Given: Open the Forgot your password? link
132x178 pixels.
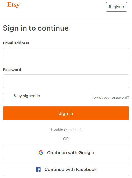Looking at the screenshot, I should pos(110,97).
